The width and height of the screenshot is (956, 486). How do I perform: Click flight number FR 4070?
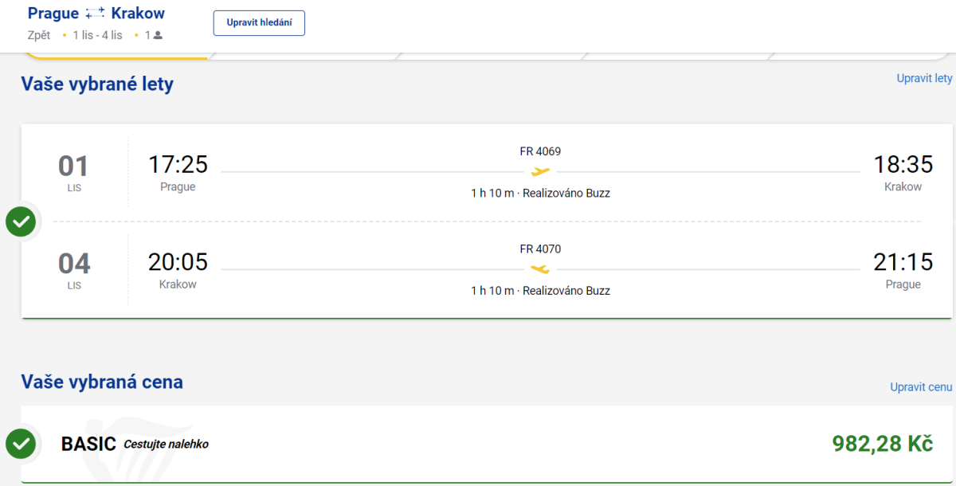[x=540, y=249]
